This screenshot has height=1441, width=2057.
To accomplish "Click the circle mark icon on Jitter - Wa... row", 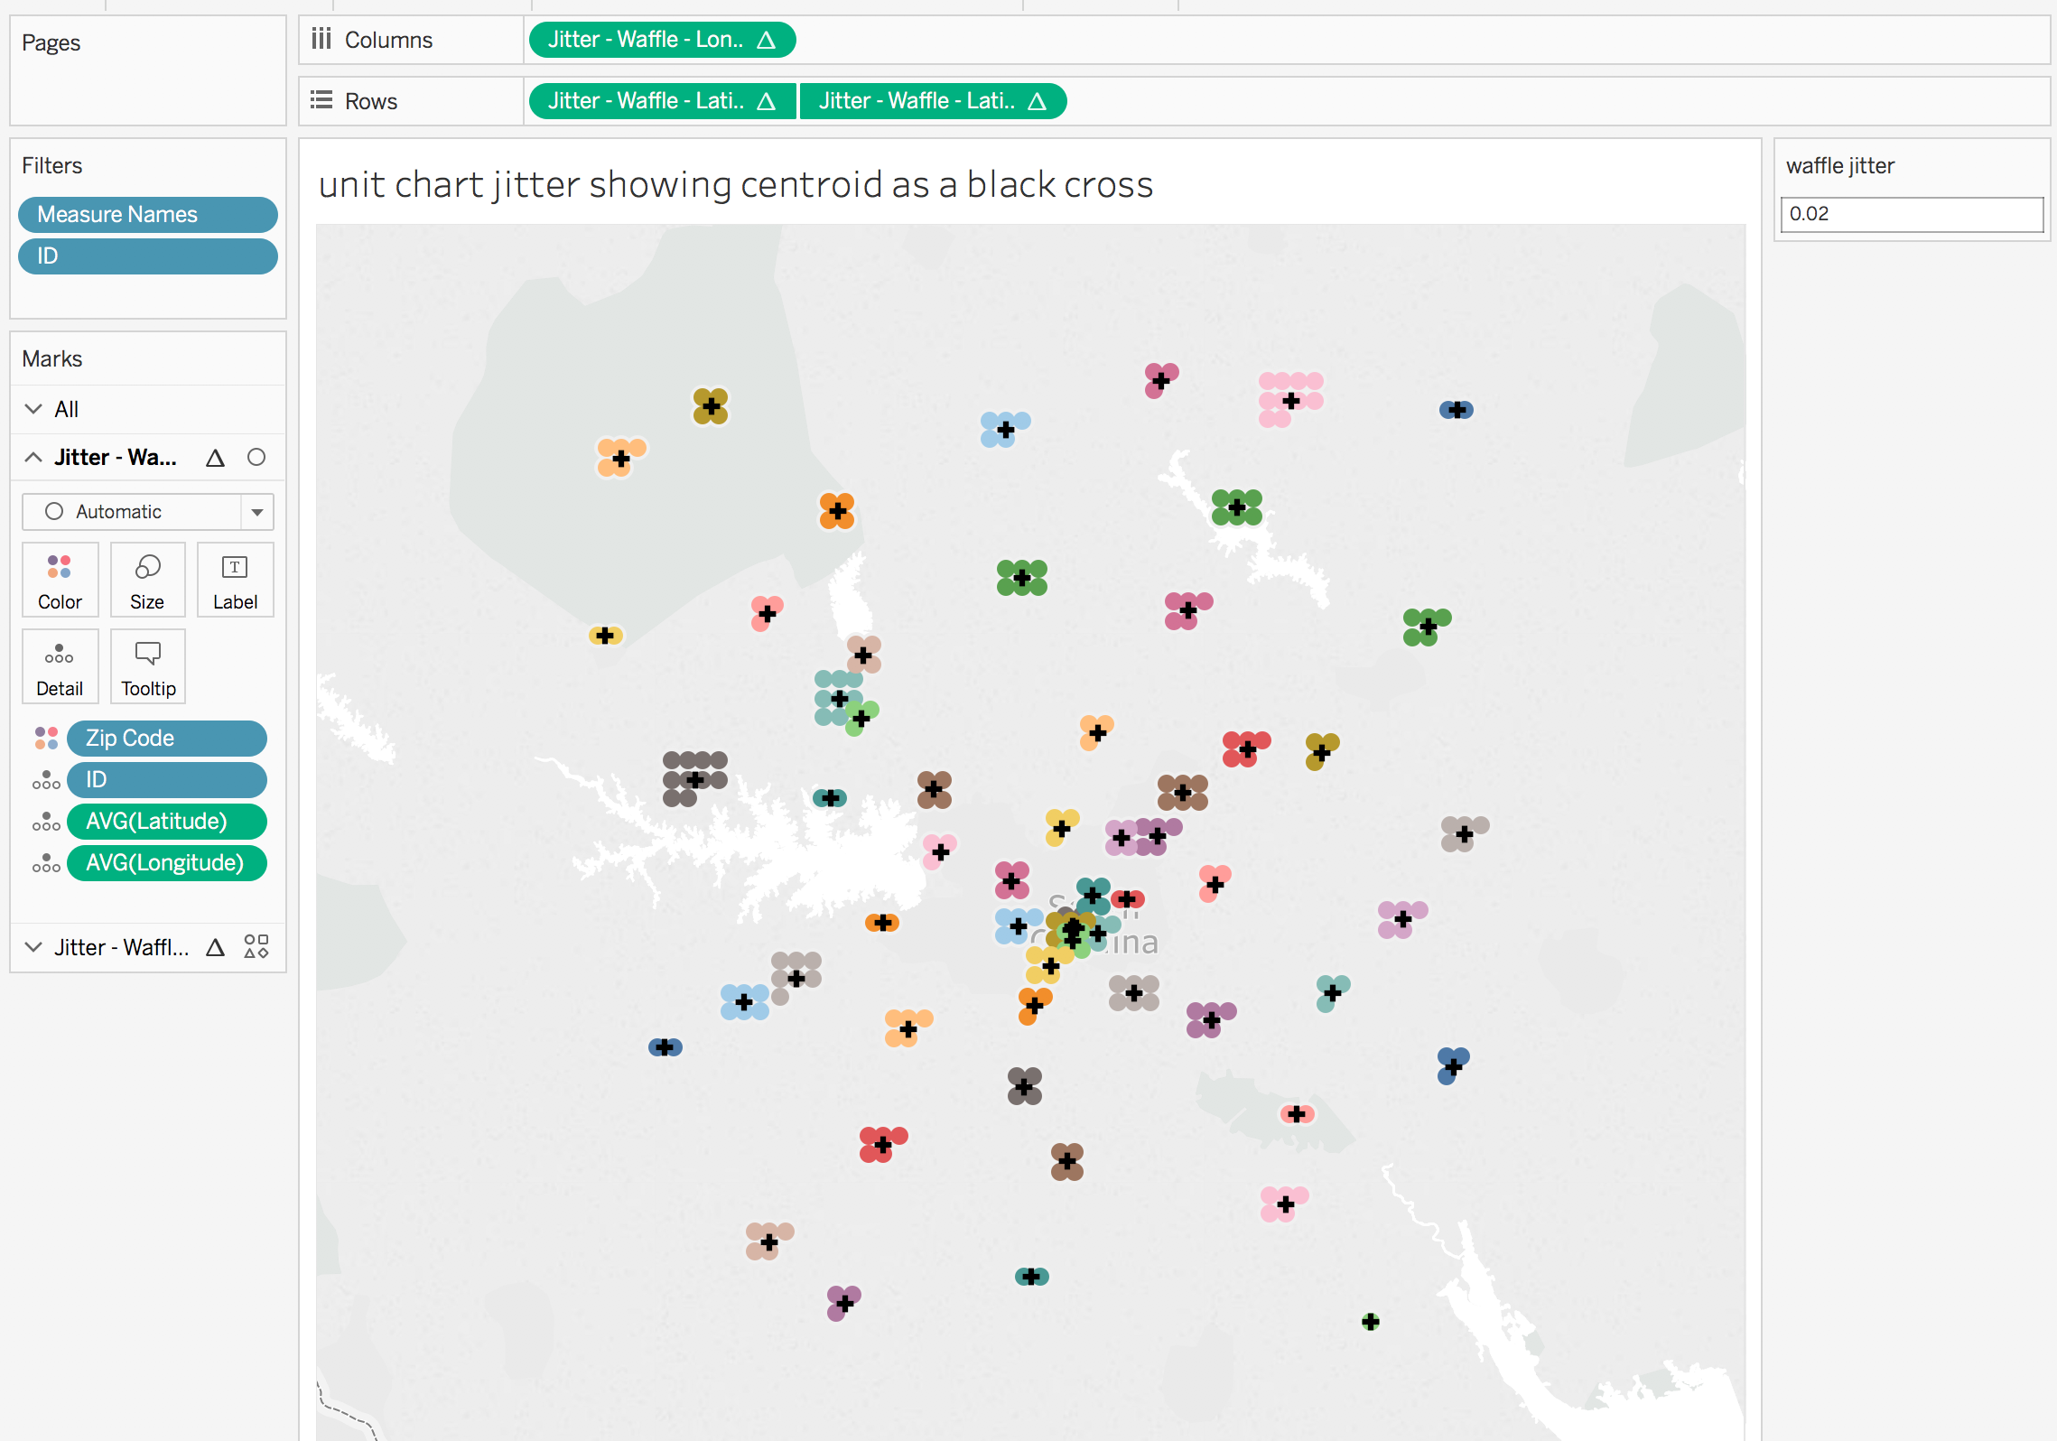I will [x=256, y=457].
